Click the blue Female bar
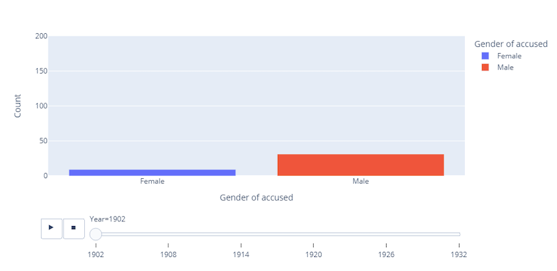Image resolution: width=557 pixels, height=271 pixels. [152, 172]
